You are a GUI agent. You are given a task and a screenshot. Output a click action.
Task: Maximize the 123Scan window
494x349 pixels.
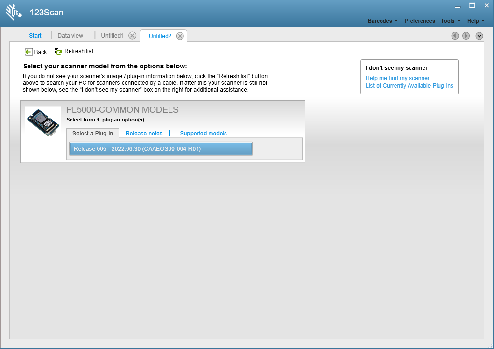(x=472, y=6)
